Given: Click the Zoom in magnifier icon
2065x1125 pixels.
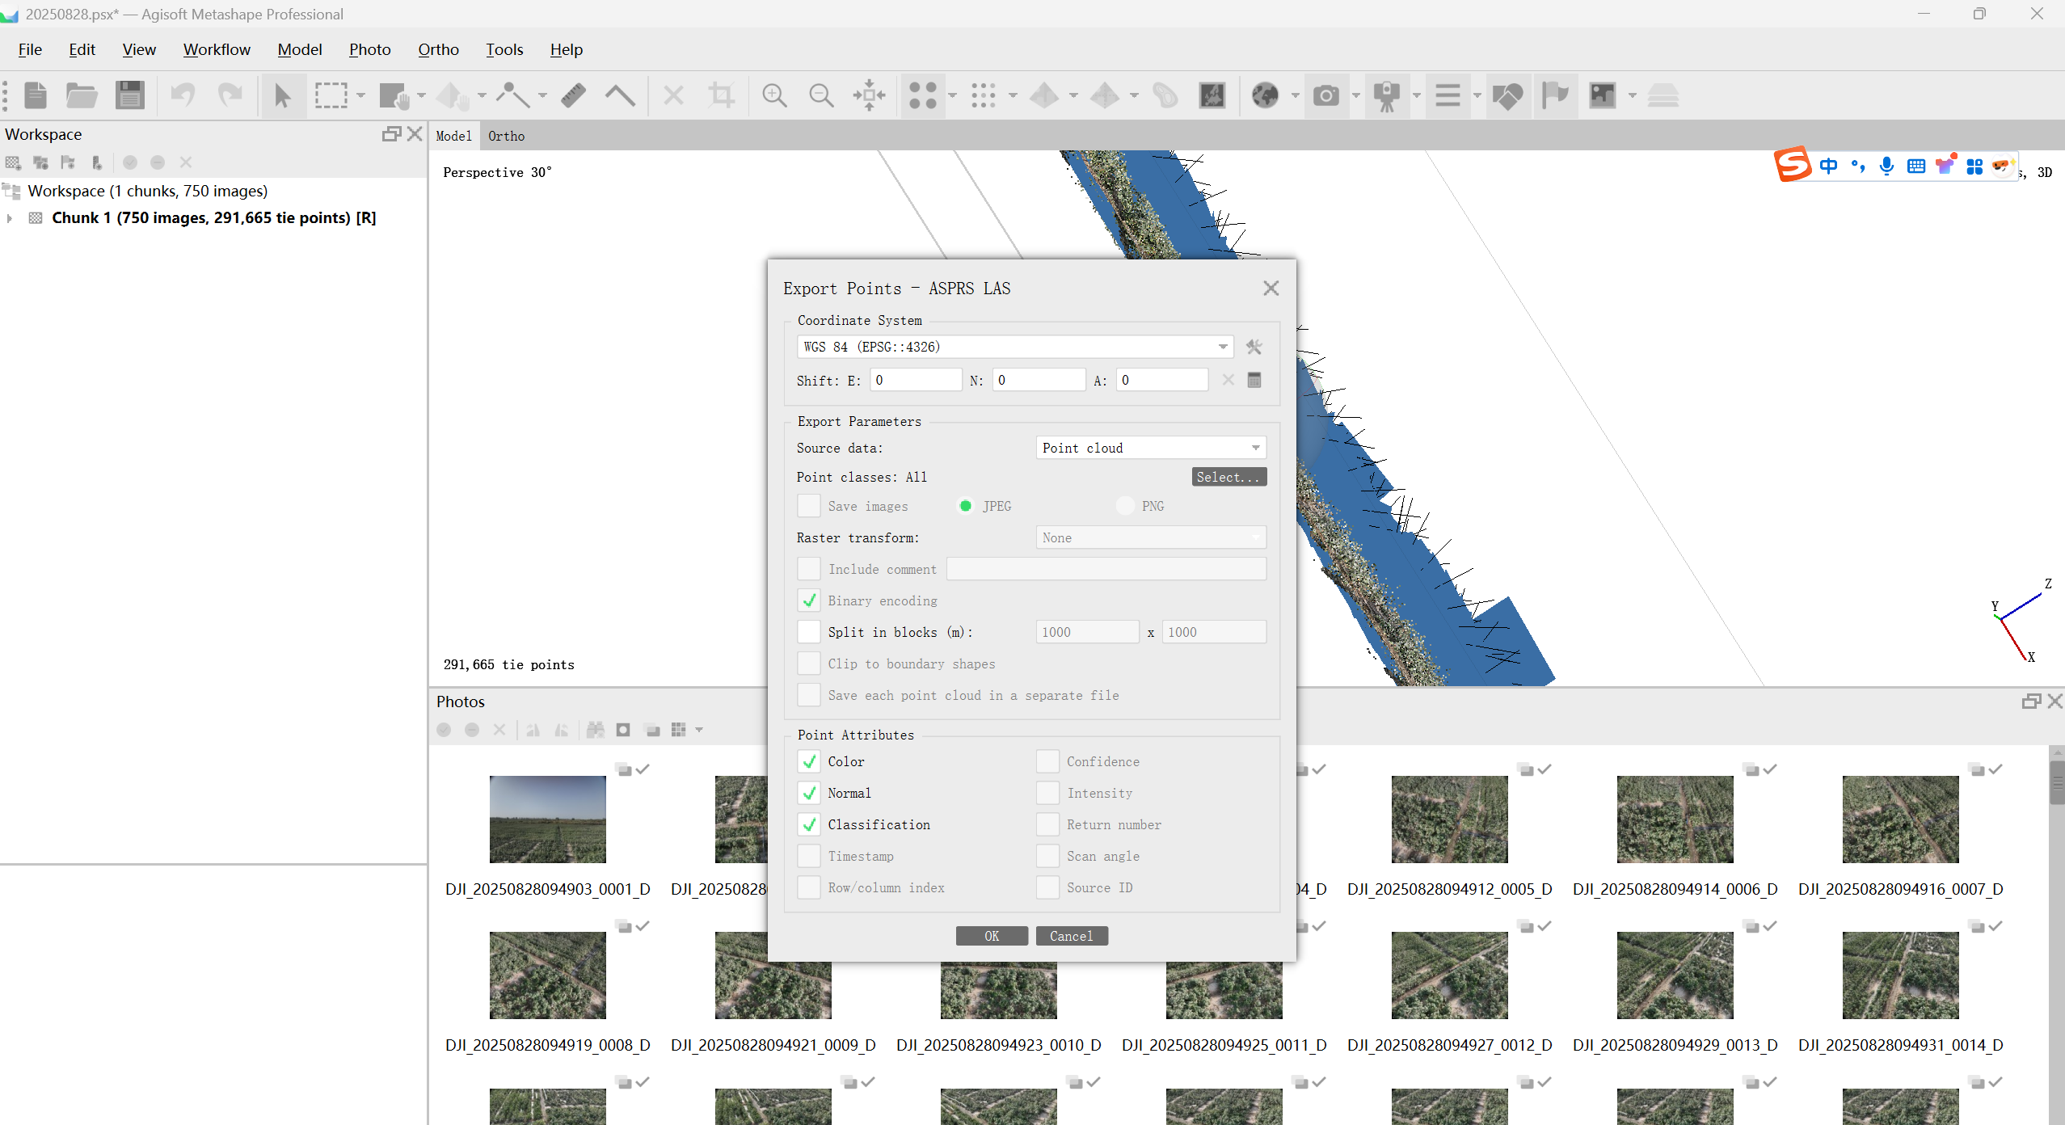Looking at the screenshot, I should click(x=774, y=95).
